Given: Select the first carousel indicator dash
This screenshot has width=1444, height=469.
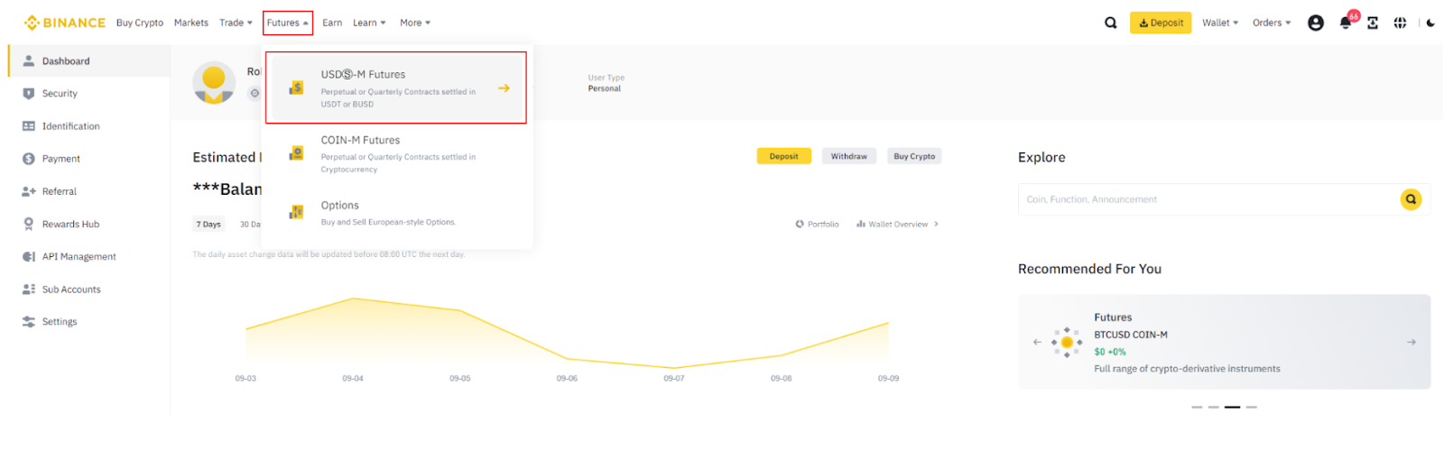Looking at the screenshot, I should click(1197, 407).
